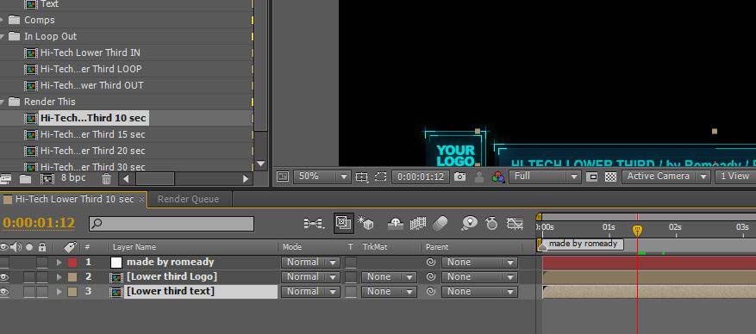
Task: Toggle Mask and Shape Path Visibility icon
Action: coord(380,176)
